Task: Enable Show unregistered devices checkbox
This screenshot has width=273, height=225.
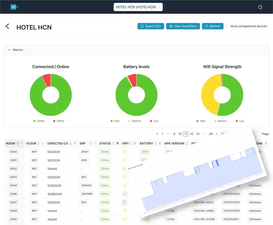Action: point(227,26)
